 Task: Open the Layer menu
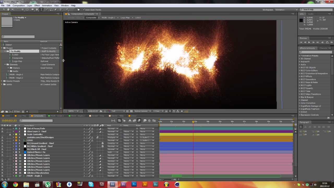click(x=29, y=5)
